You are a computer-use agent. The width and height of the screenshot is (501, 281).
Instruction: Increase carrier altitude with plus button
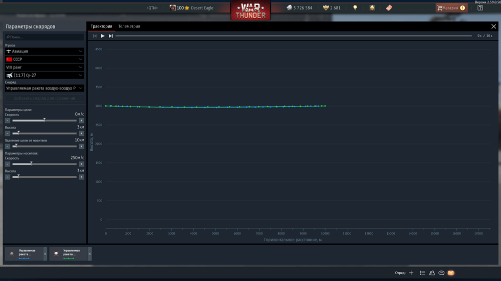(82, 177)
